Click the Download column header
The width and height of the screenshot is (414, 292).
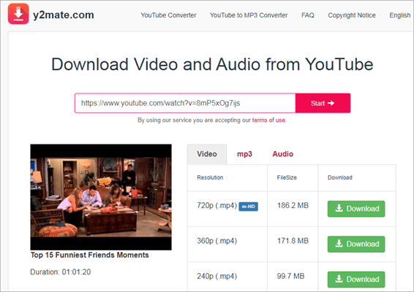pos(340,177)
